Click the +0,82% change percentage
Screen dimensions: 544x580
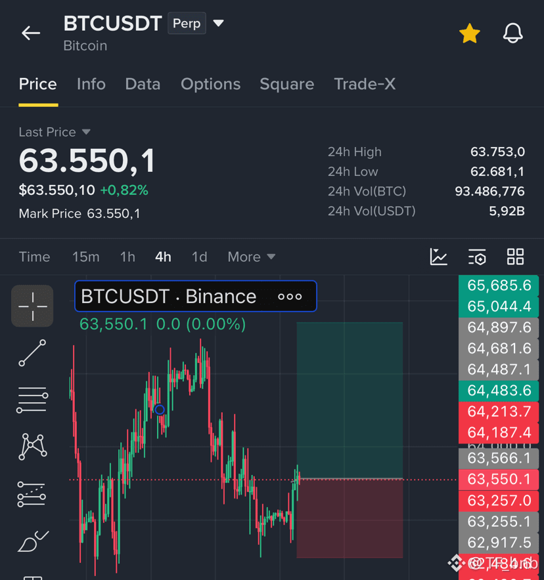pos(124,190)
